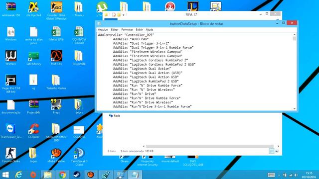Click the Notepad vertical scrollbar thumb
Screen dimensions: 319x179
295,39
